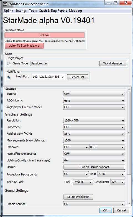The height and width of the screenshot is (217, 133).
Task: Close the StarMade Connection Setup window
Action: (126, 3)
